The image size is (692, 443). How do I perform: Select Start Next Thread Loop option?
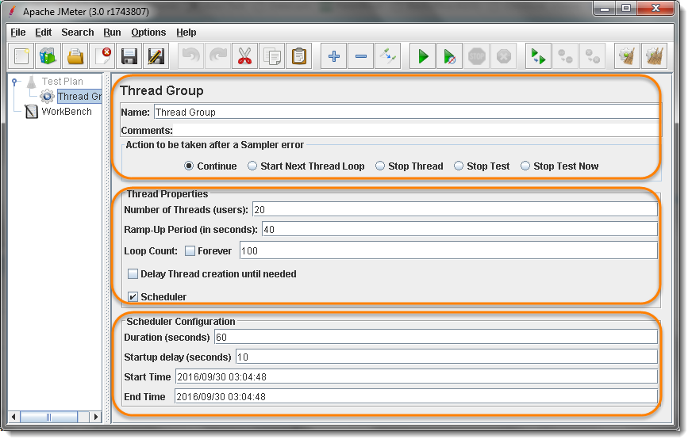click(252, 166)
